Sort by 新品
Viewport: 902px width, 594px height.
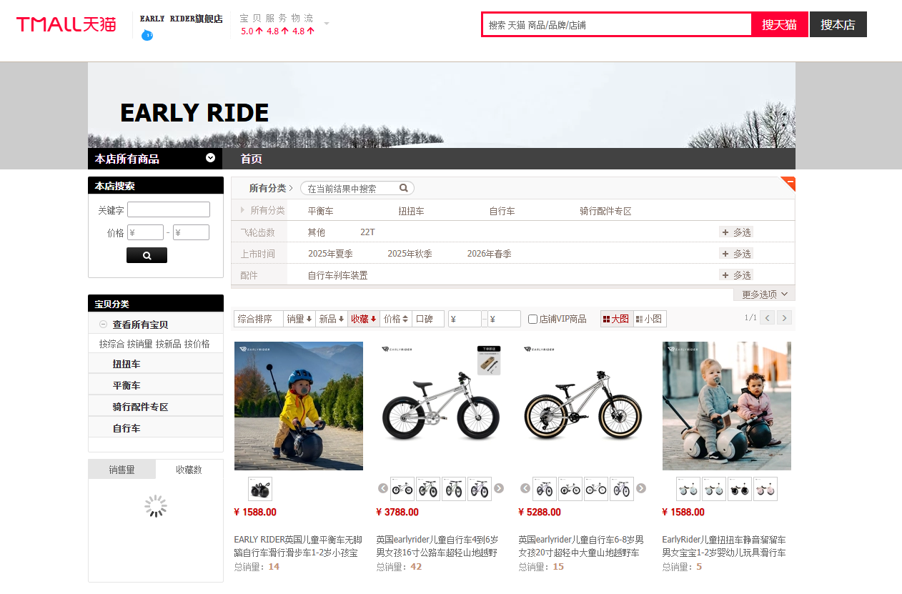[332, 319]
